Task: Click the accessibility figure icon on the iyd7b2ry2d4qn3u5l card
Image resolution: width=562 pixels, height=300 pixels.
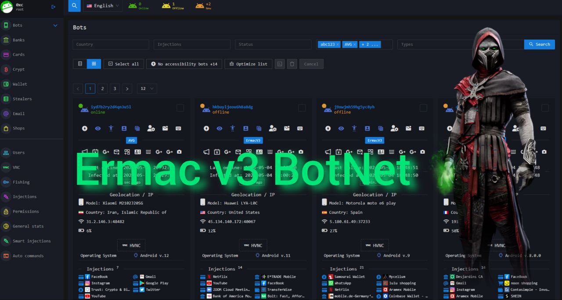Action: (111, 128)
